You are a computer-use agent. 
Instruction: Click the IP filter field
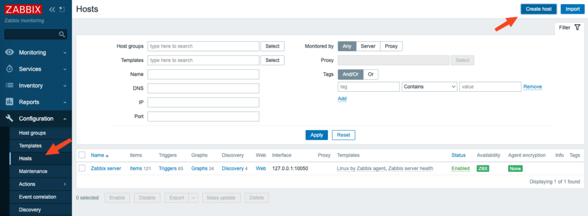pyautogui.click(x=203, y=103)
